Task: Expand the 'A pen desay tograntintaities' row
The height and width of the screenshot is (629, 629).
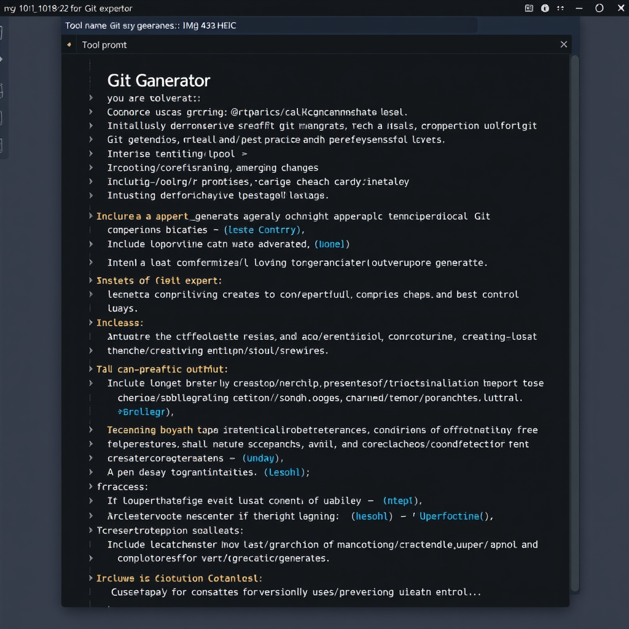Action: (x=91, y=472)
